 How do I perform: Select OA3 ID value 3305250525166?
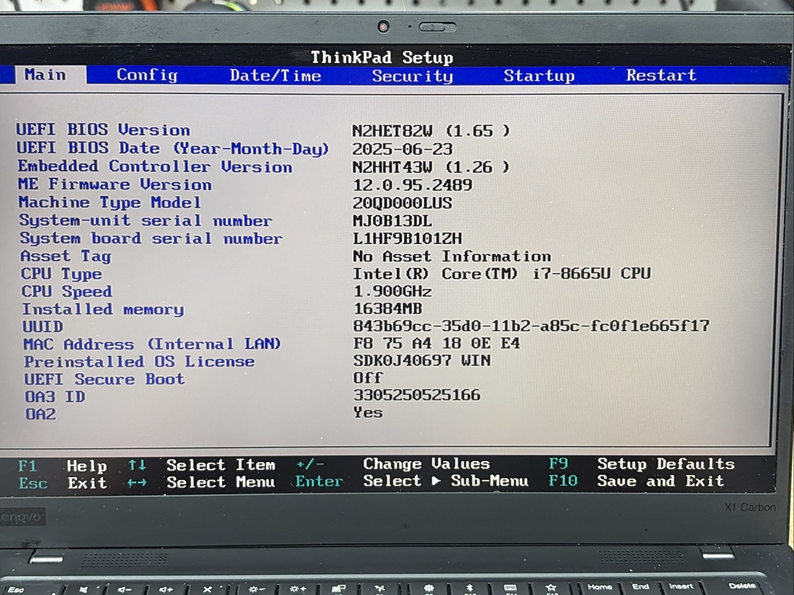pos(417,395)
